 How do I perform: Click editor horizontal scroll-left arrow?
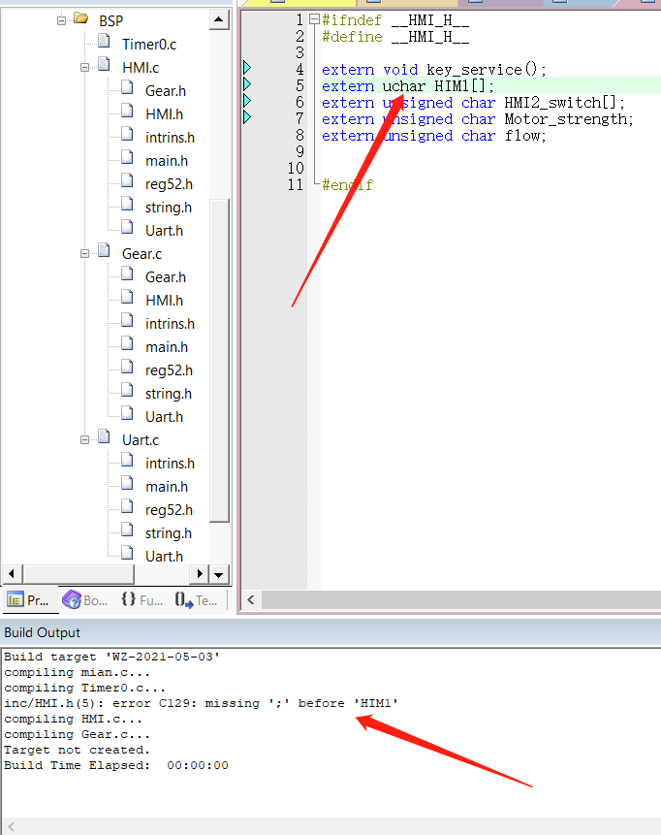[x=251, y=600]
